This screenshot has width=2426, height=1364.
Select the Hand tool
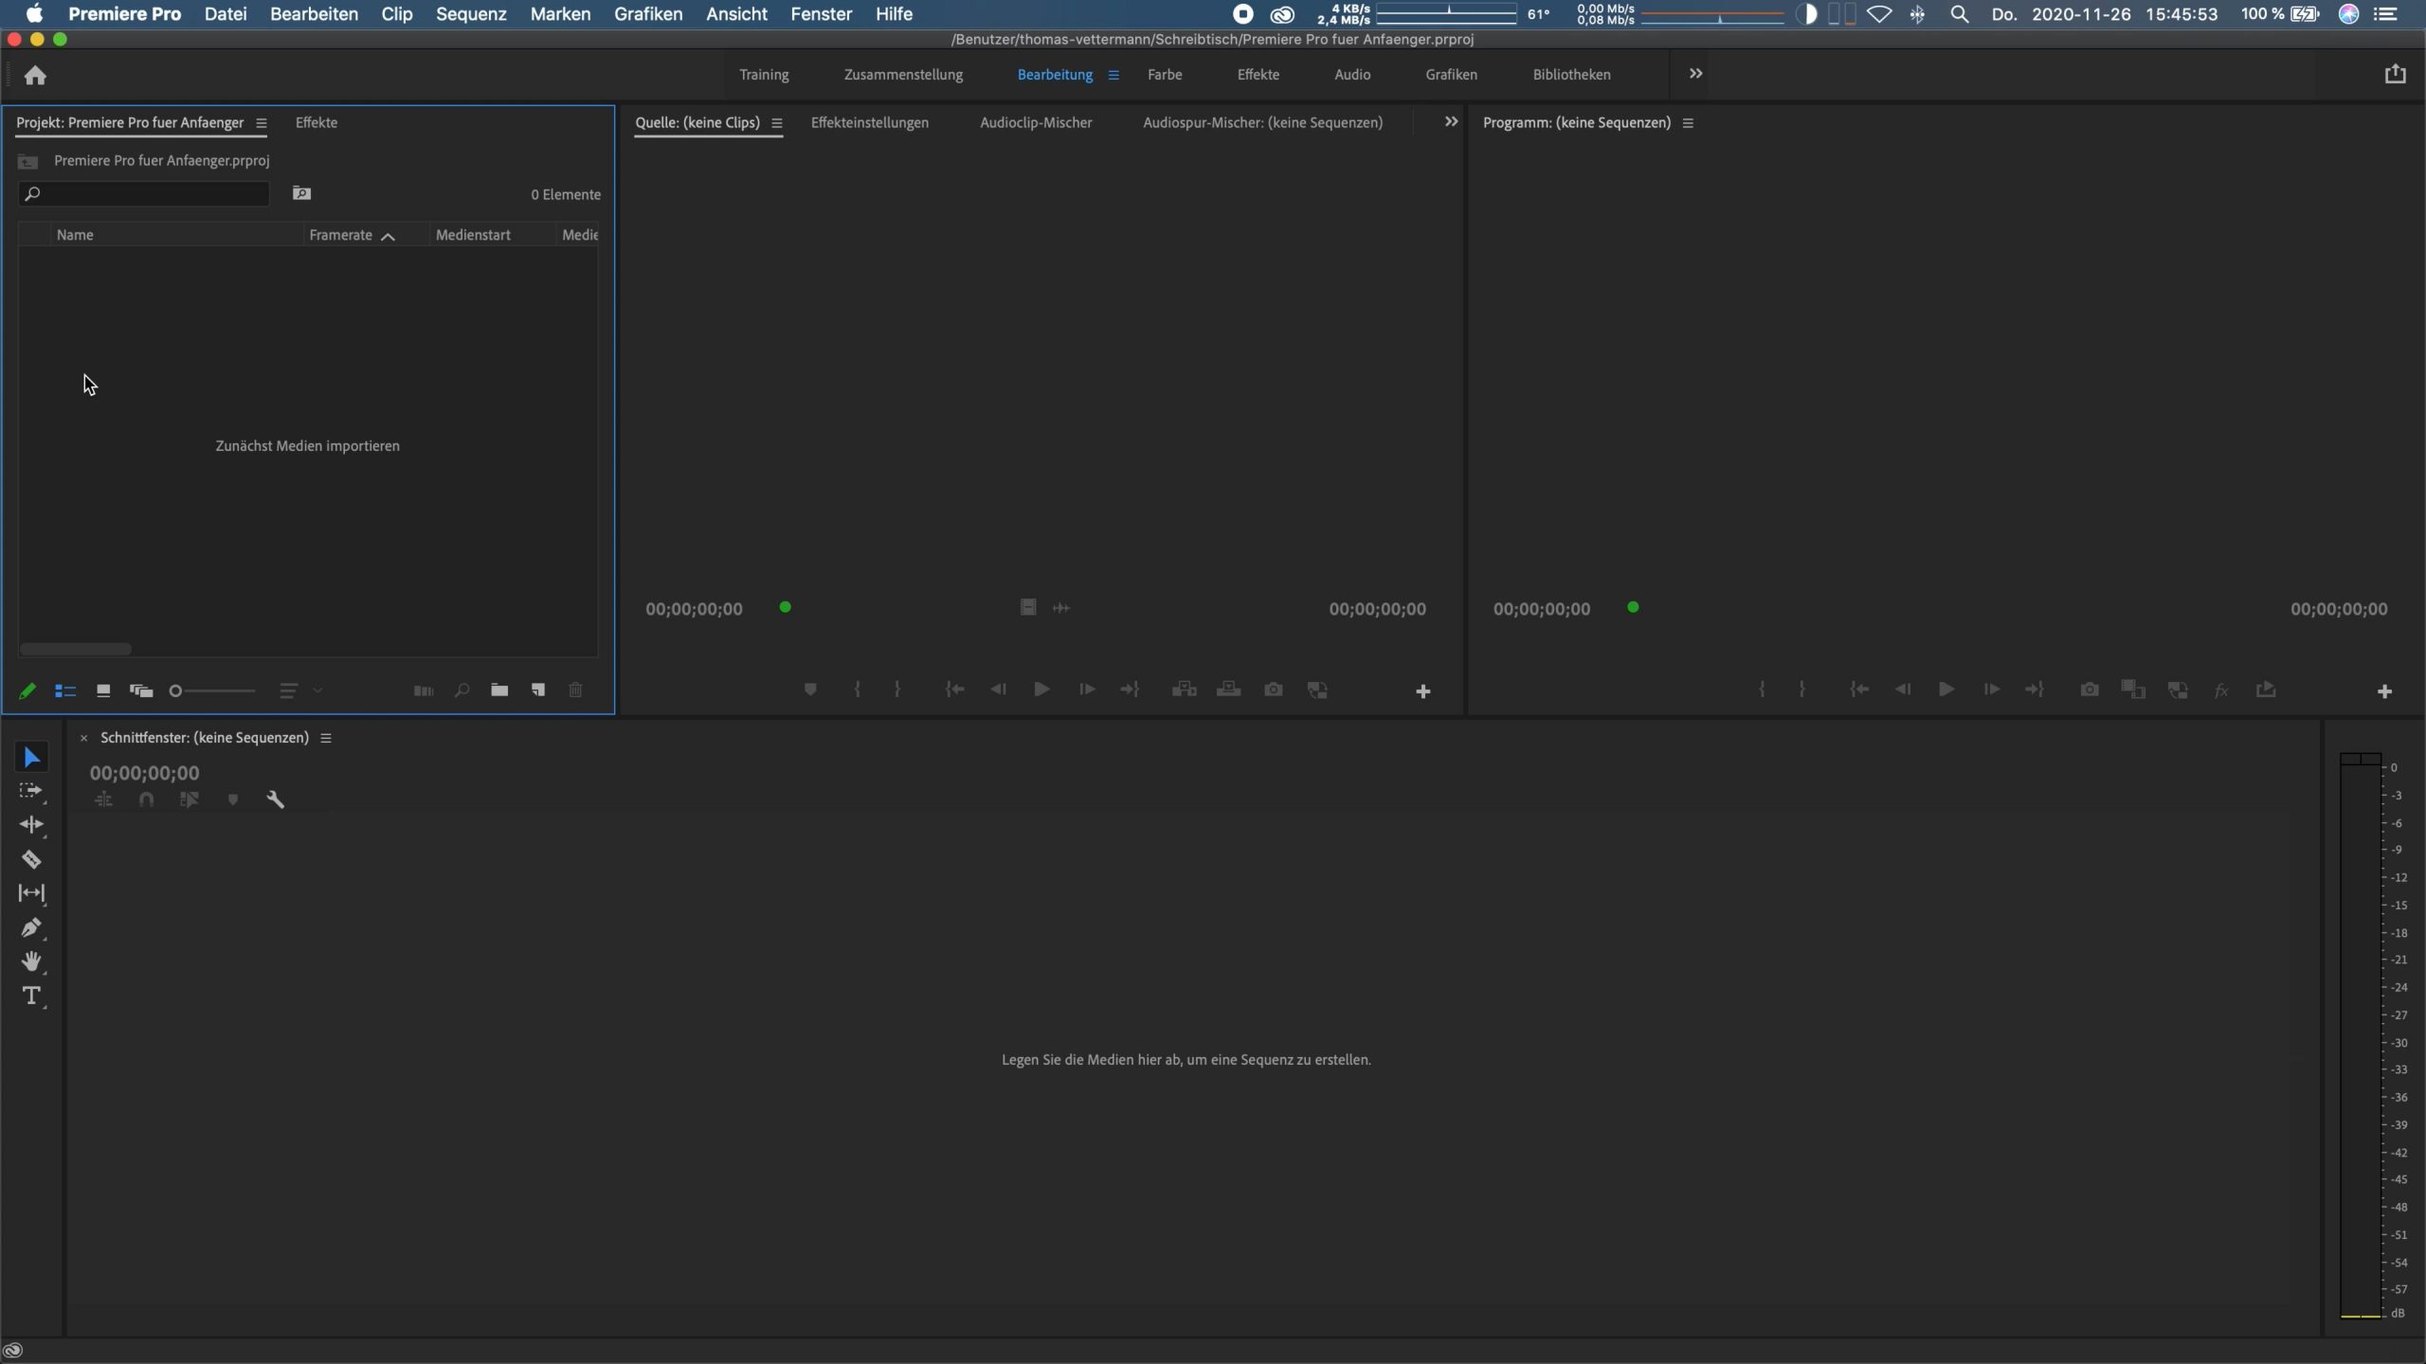(31, 961)
